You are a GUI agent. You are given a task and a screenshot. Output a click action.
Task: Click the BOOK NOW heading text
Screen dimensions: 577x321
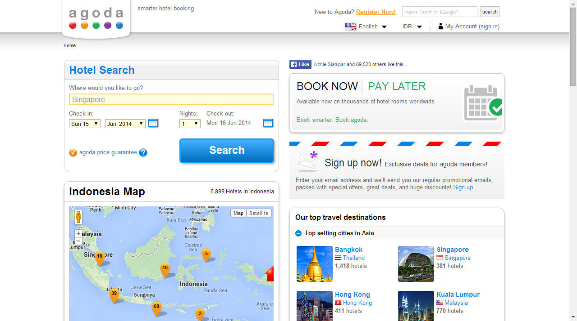click(x=327, y=86)
